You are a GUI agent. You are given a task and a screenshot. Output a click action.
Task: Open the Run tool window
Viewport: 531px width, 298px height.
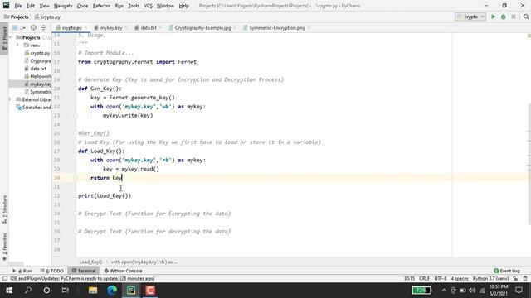click(22, 271)
